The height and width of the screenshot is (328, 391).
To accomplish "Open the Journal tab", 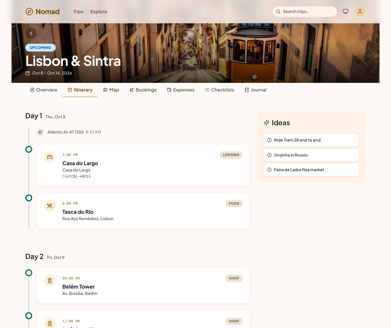I will (x=256, y=90).
